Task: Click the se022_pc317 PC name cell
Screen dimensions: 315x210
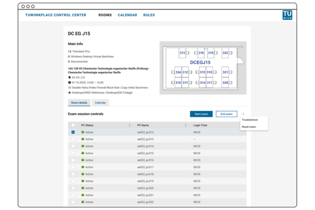Action: pos(145,167)
